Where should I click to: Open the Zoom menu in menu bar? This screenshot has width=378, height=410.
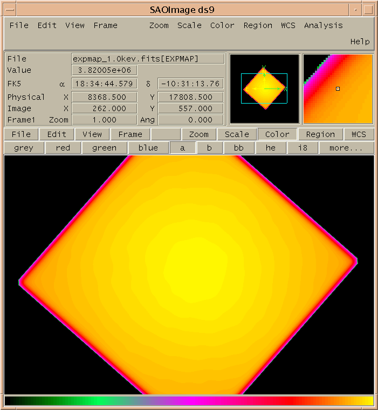(159, 25)
